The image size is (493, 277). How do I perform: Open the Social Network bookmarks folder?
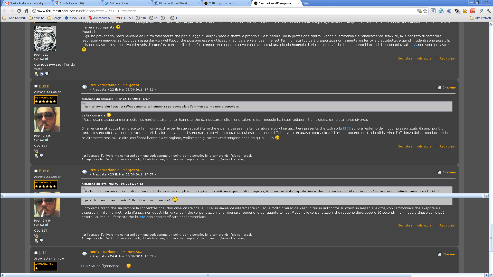point(14,18)
